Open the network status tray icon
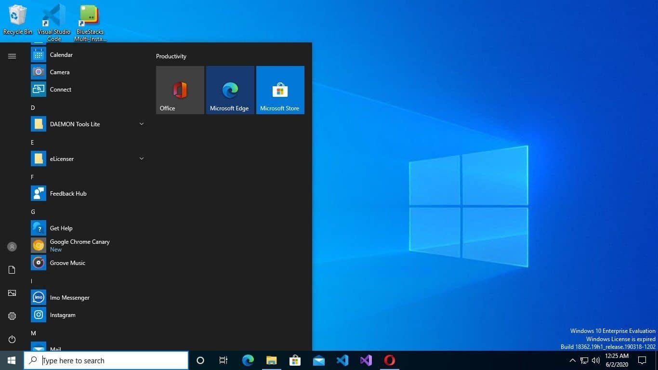 (584, 360)
